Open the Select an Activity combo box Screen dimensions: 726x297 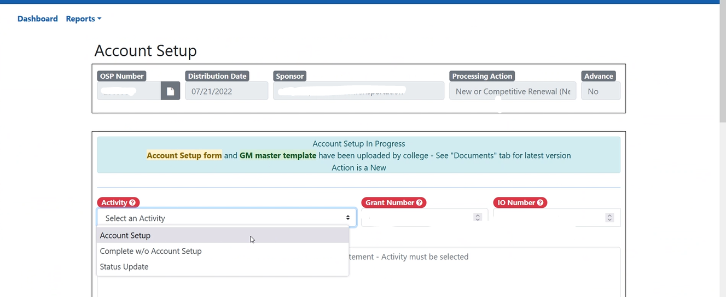tap(226, 218)
